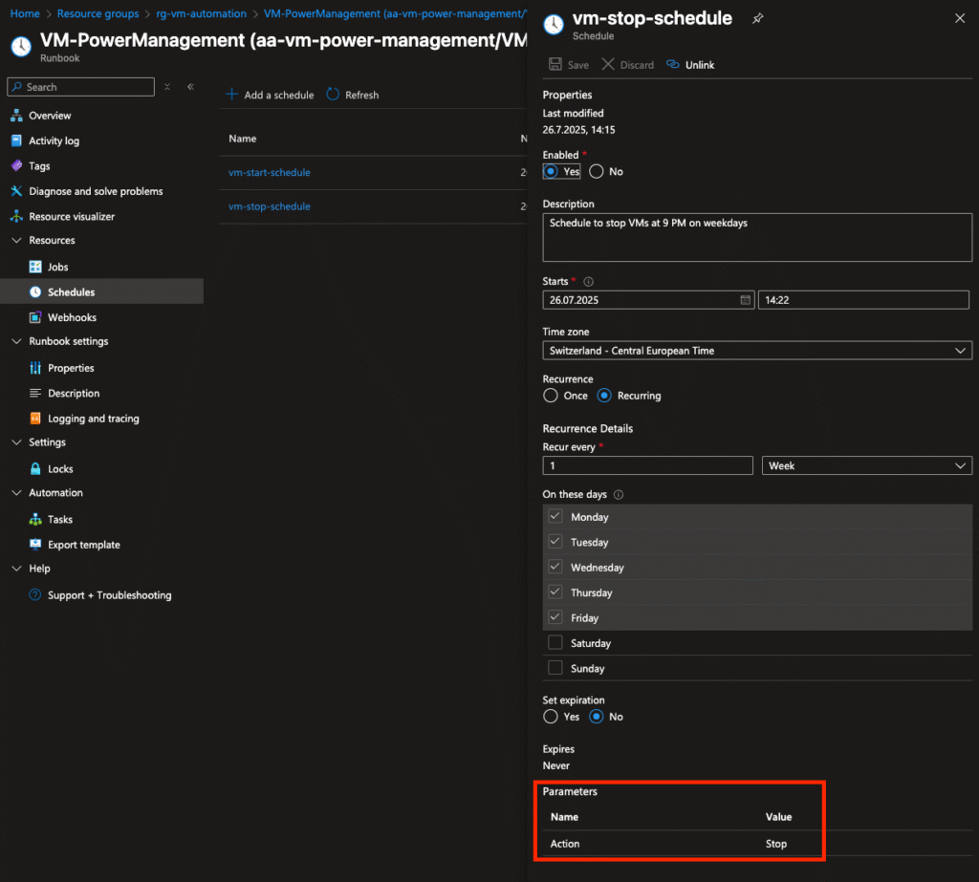Uncheck the Friday checkbox

click(555, 617)
